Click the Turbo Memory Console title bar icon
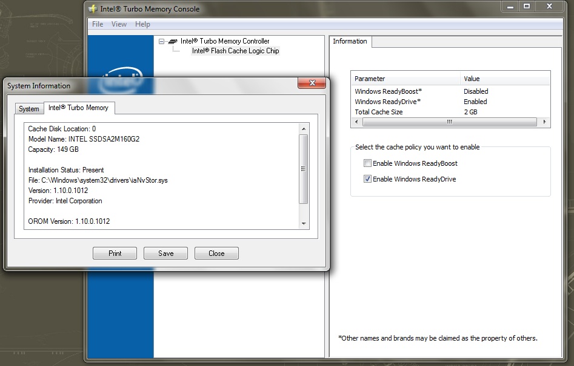This screenshot has width=574, height=366. click(x=93, y=8)
